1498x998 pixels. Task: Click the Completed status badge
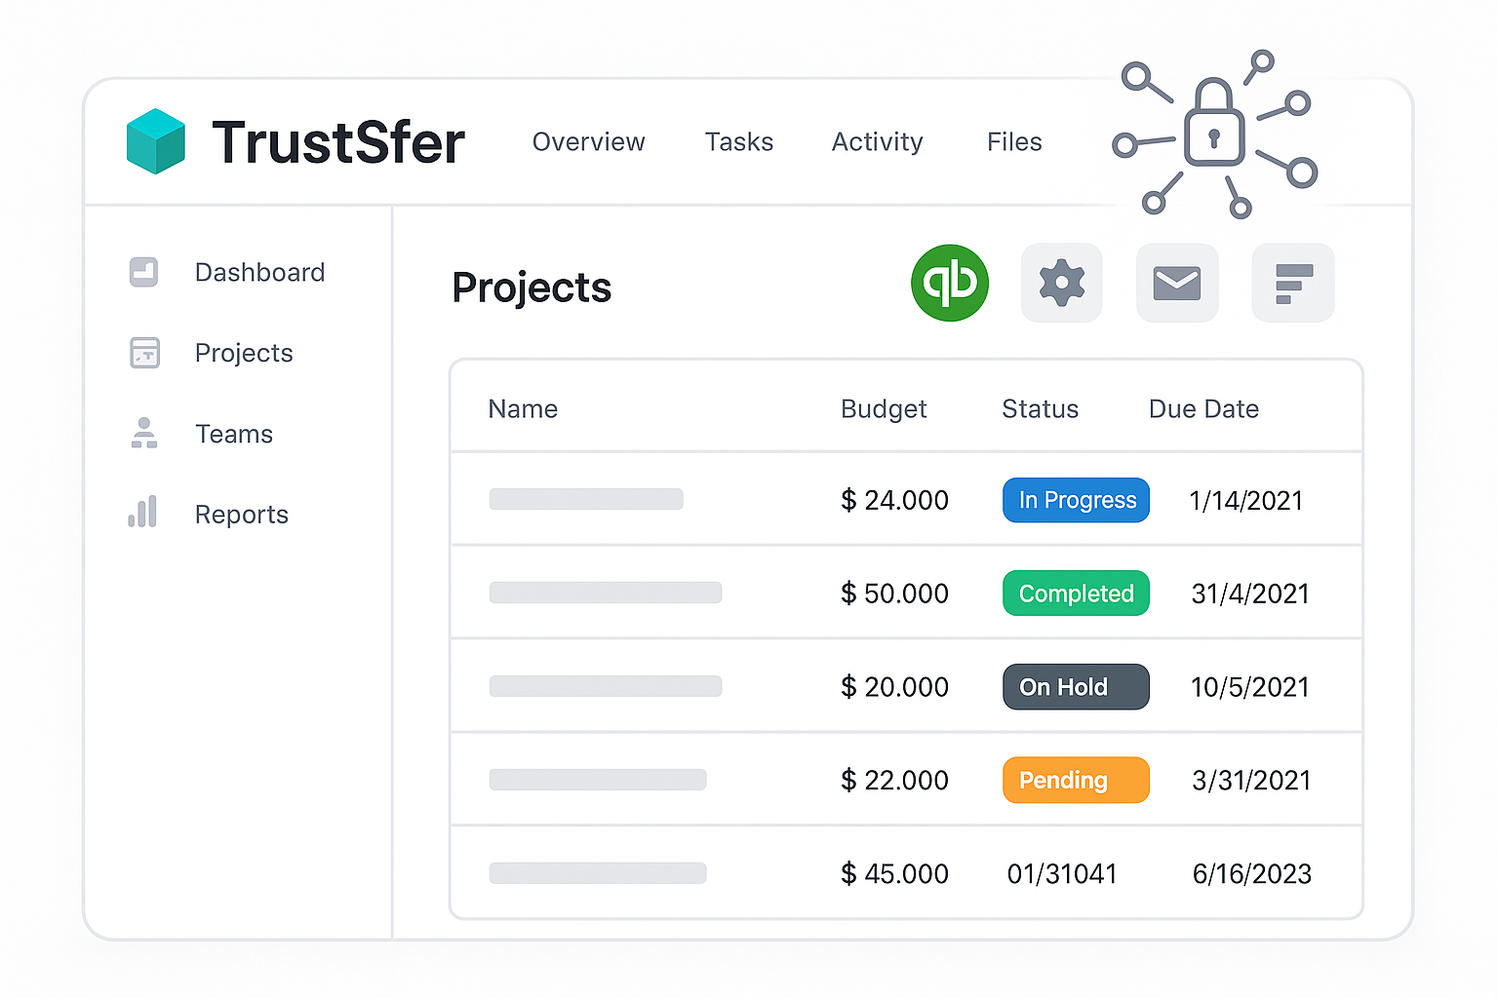pos(1076,594)
